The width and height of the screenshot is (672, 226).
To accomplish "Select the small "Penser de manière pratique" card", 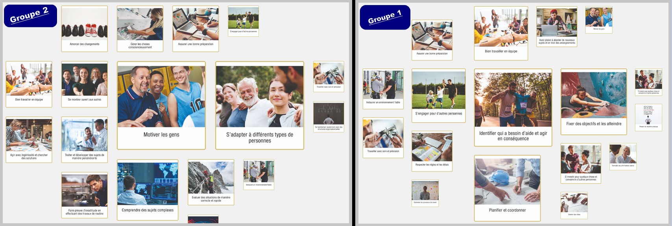I will (648, 117).
